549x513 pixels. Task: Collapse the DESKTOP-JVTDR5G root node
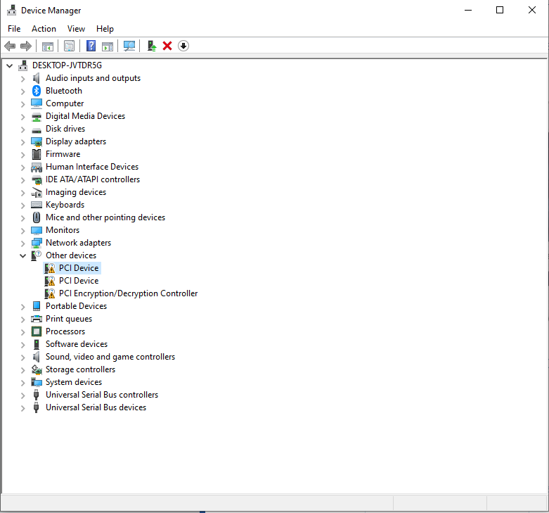click(10, 65)
